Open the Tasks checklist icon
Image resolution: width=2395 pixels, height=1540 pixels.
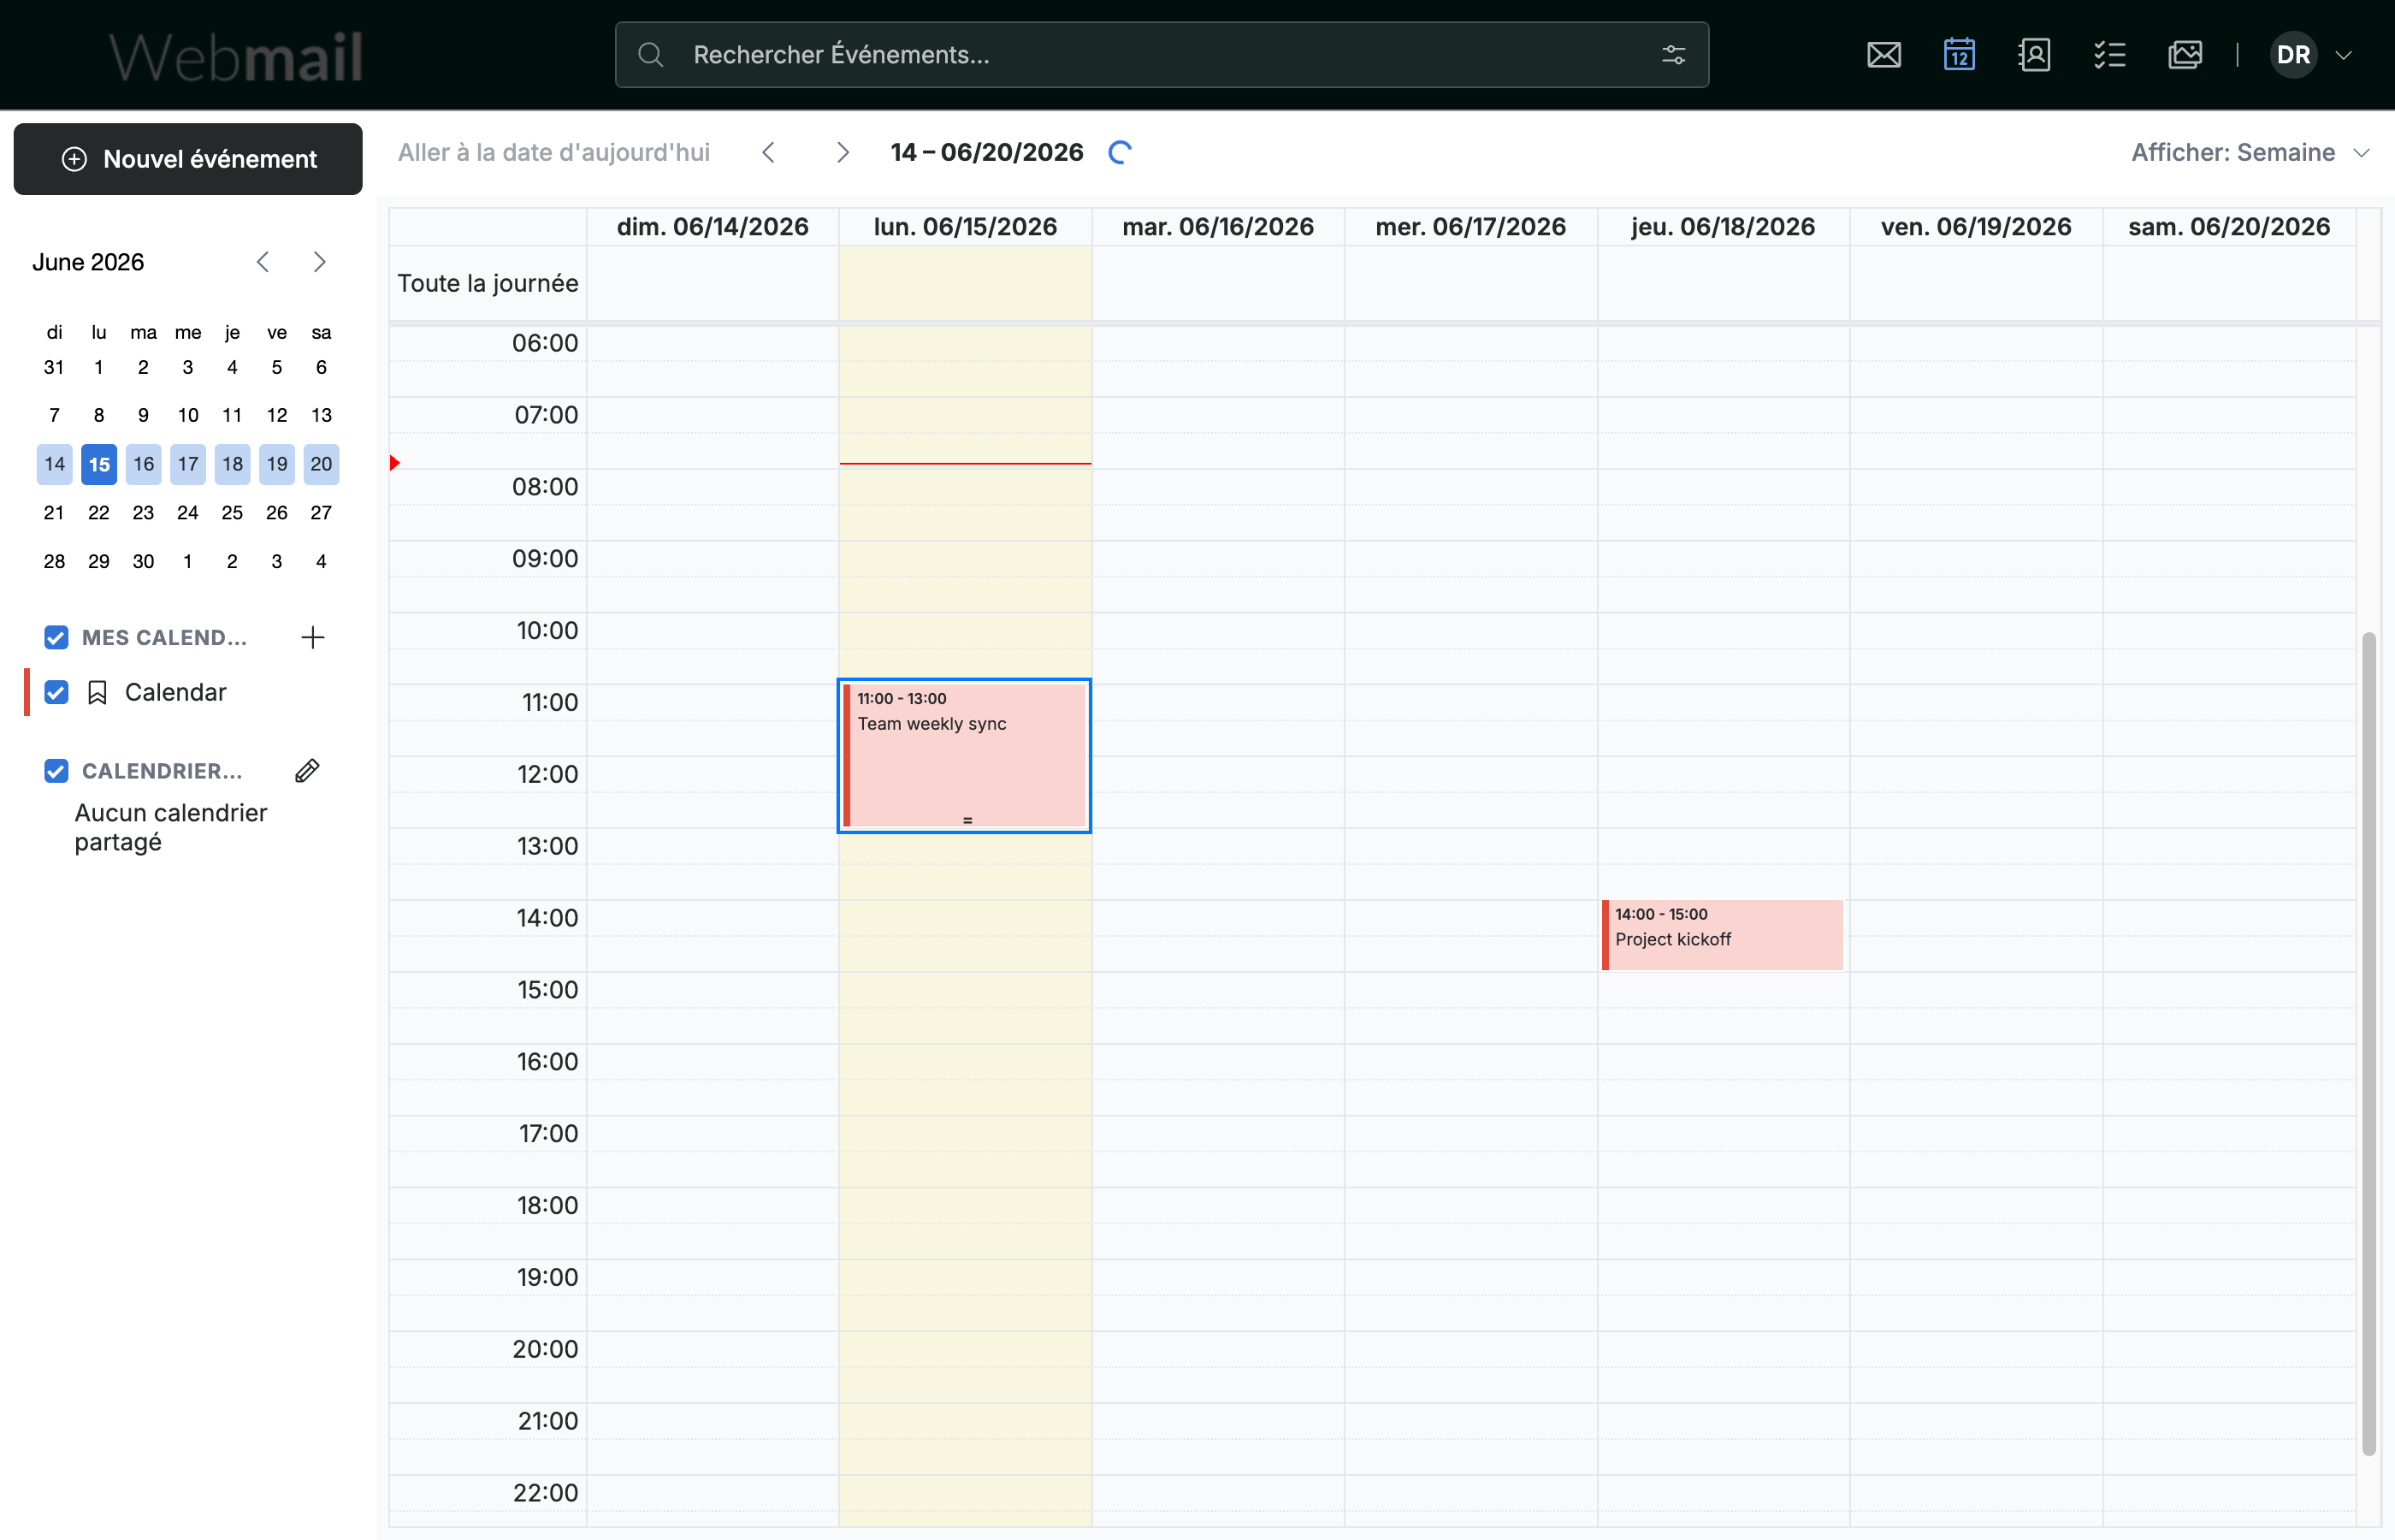pos(2109,55)
